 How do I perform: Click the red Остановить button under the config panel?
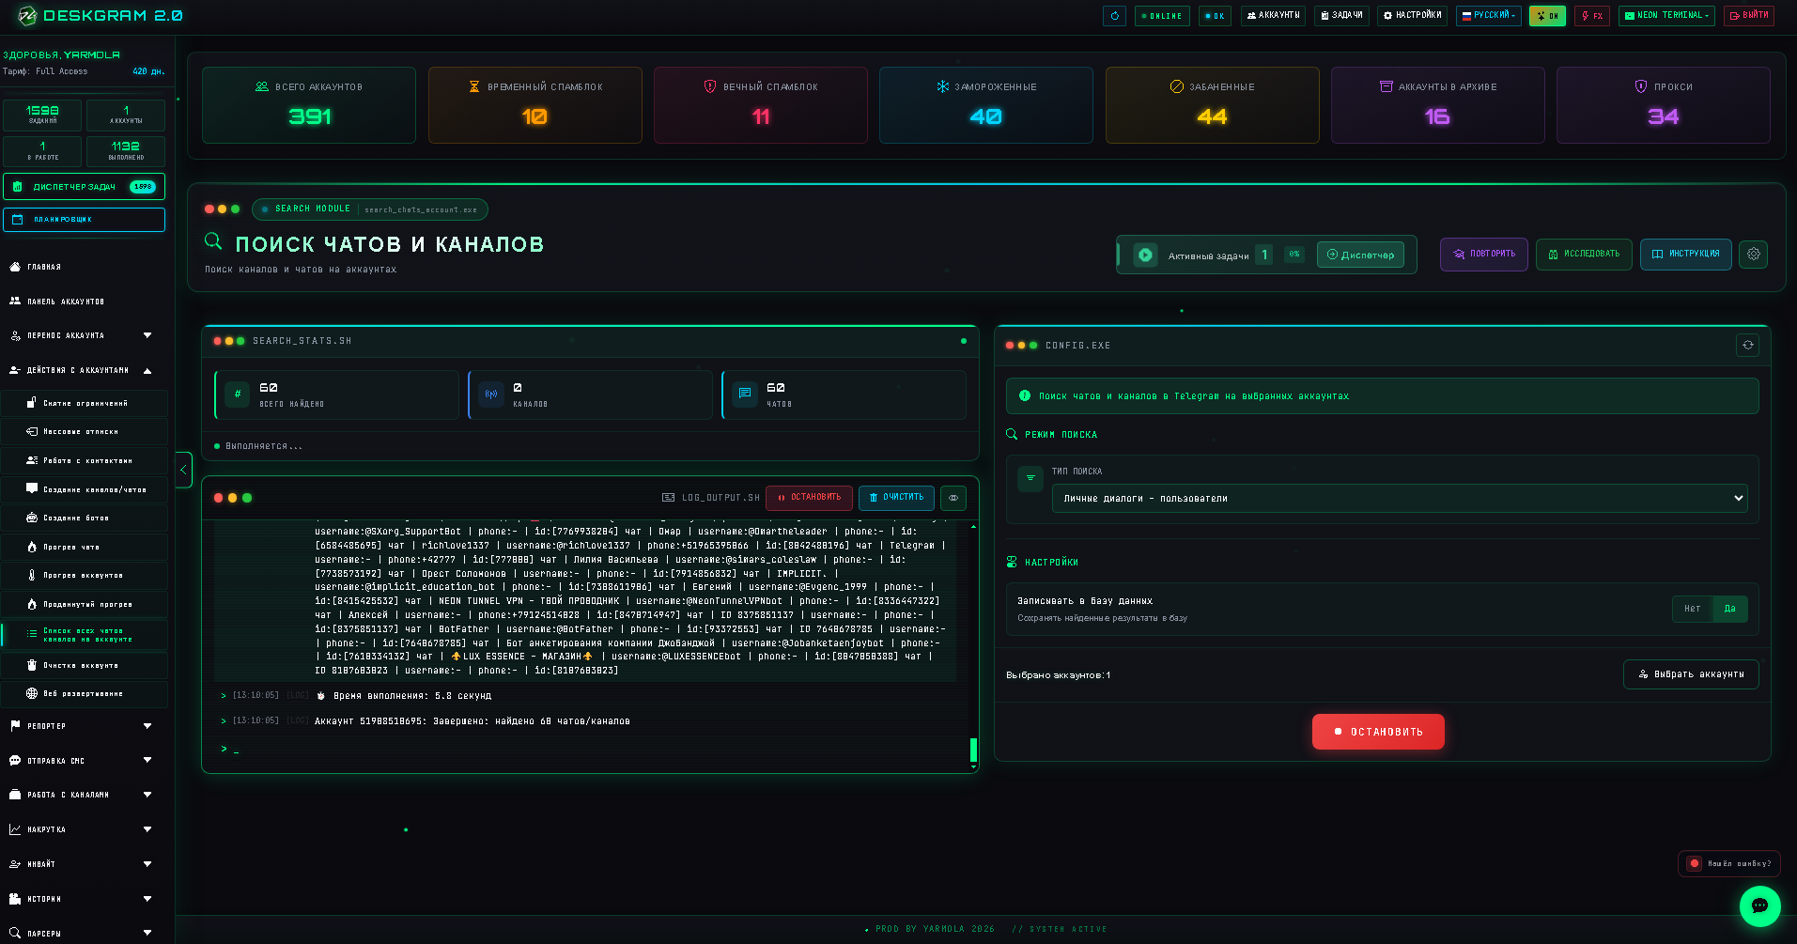click(1378, 732)
